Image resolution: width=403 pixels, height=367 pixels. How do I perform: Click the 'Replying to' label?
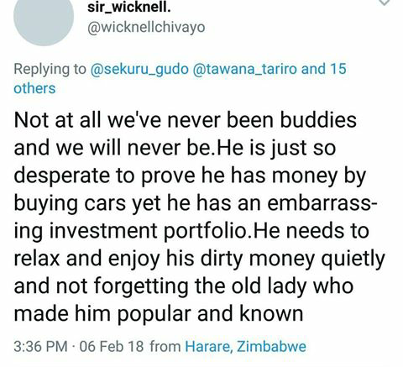[50, 69]
